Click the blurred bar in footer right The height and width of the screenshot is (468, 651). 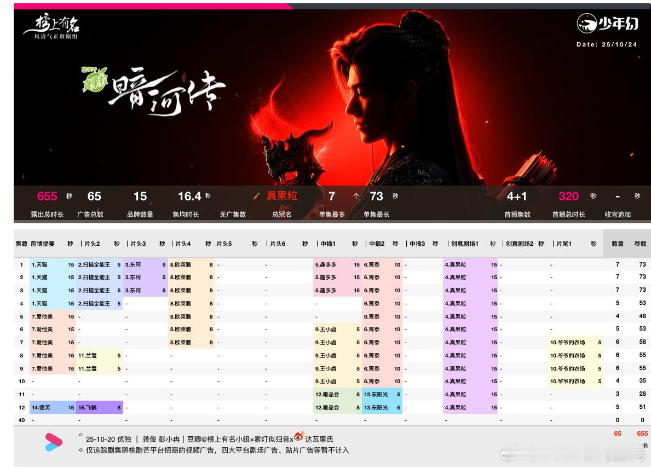pyautogui.click(x=574, y=455)
